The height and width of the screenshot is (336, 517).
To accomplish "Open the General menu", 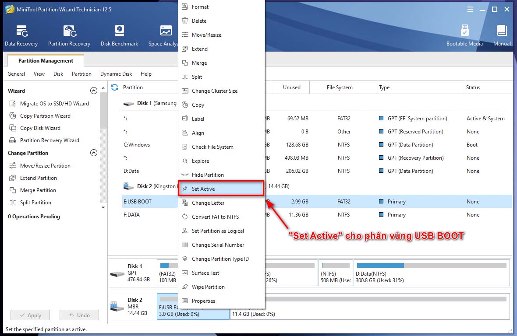I will [16, 73].
